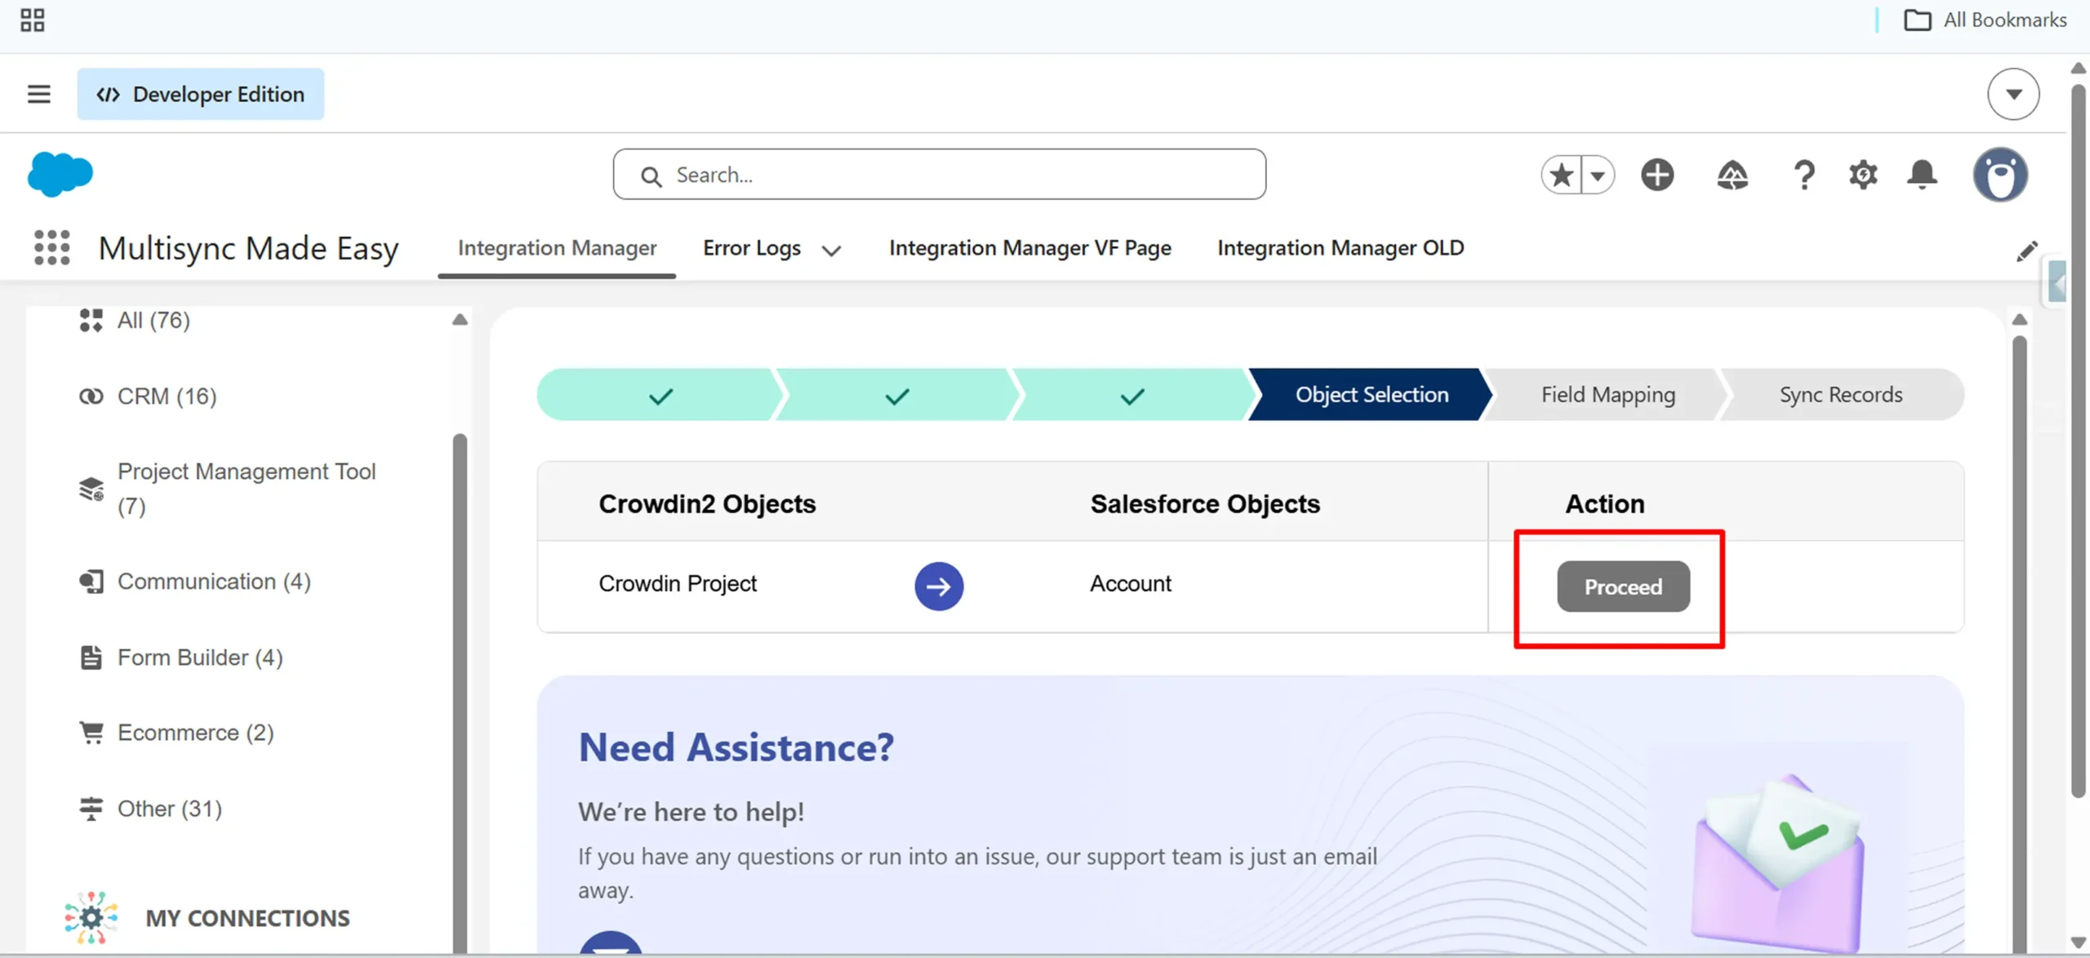Switch to Integration Manager VF Page tab

pyautogui.click(x=1030, y=247)
